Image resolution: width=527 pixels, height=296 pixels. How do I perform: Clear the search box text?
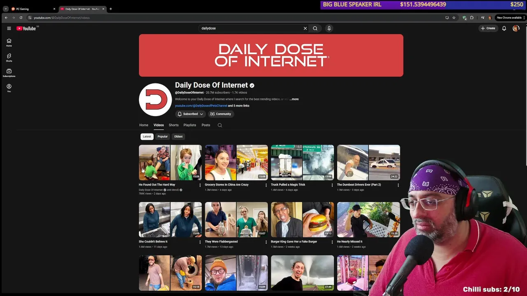click(x=305, y=28)
